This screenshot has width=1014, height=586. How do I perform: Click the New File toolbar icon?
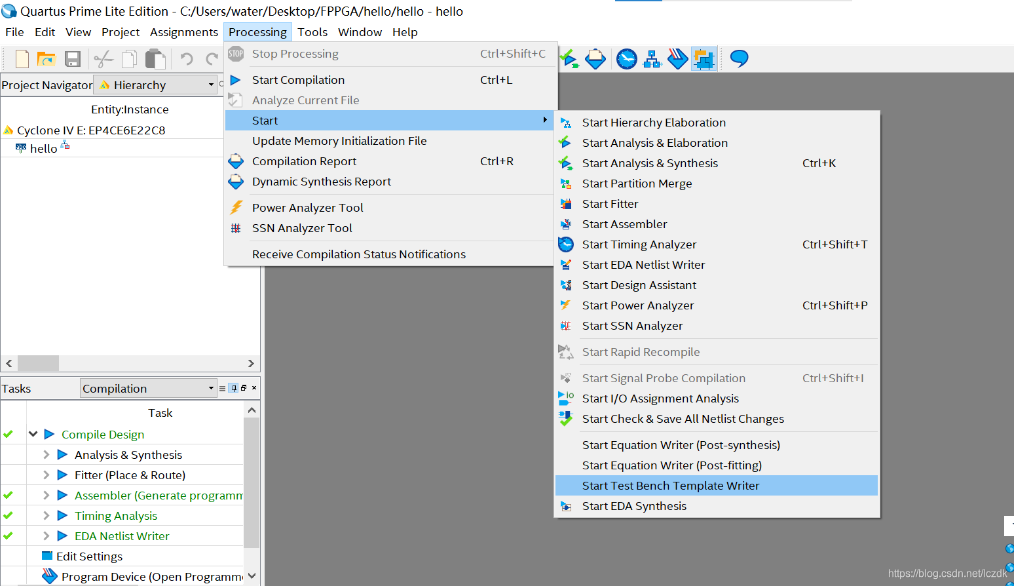[x=22, y=59]
